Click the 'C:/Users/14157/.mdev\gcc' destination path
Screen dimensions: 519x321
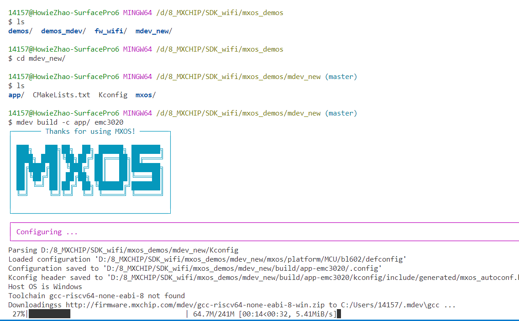pyautogui.click(x=390, y=305)
